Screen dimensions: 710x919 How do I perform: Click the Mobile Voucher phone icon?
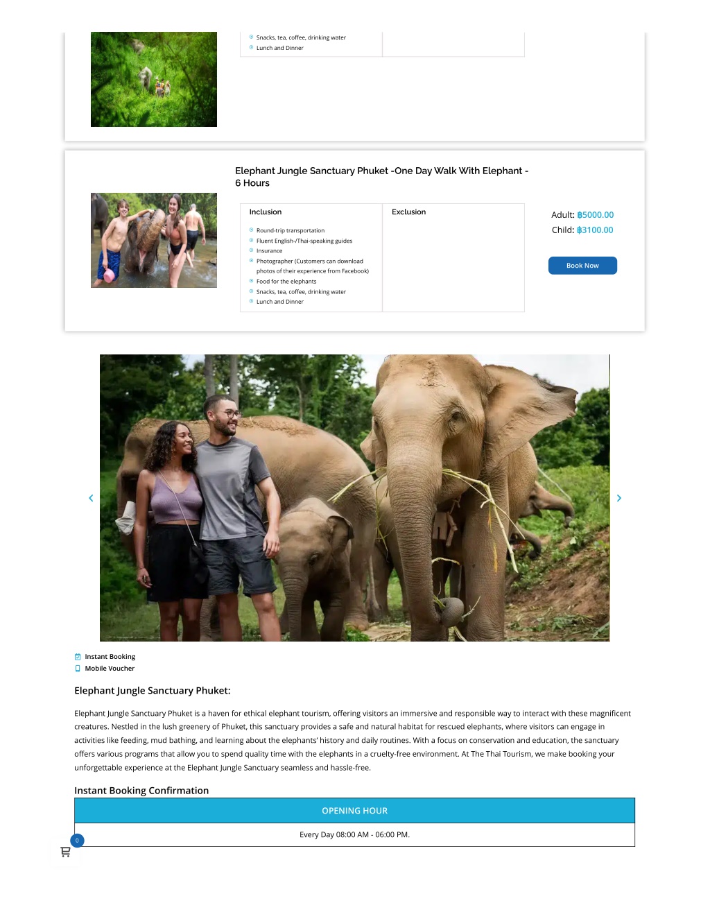[x=78, y=669]
